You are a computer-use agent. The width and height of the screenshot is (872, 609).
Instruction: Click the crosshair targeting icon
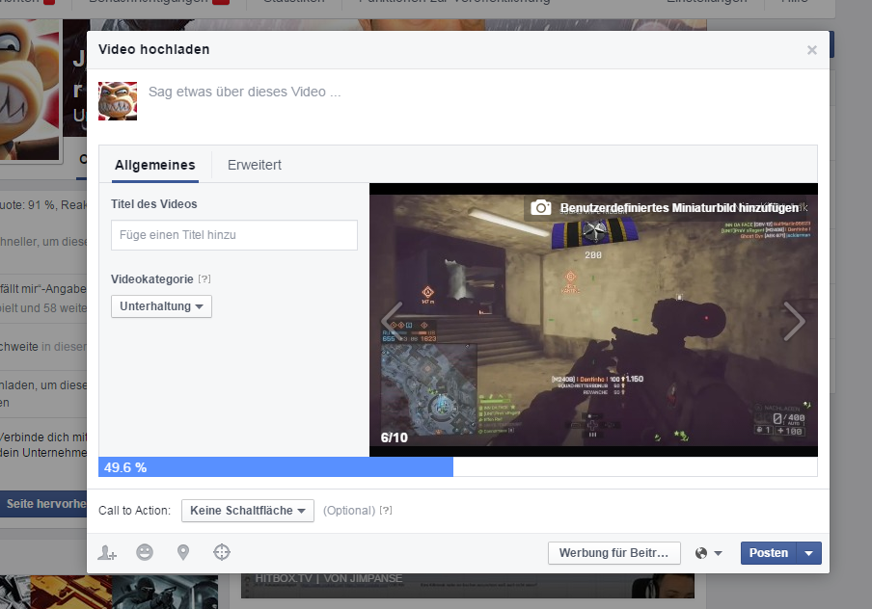click(x=221, y=552)
